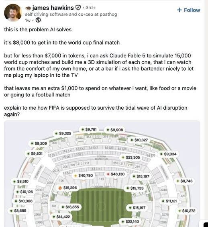
Task: Select the $15,296 flame price marker
Action: point(68,188)
